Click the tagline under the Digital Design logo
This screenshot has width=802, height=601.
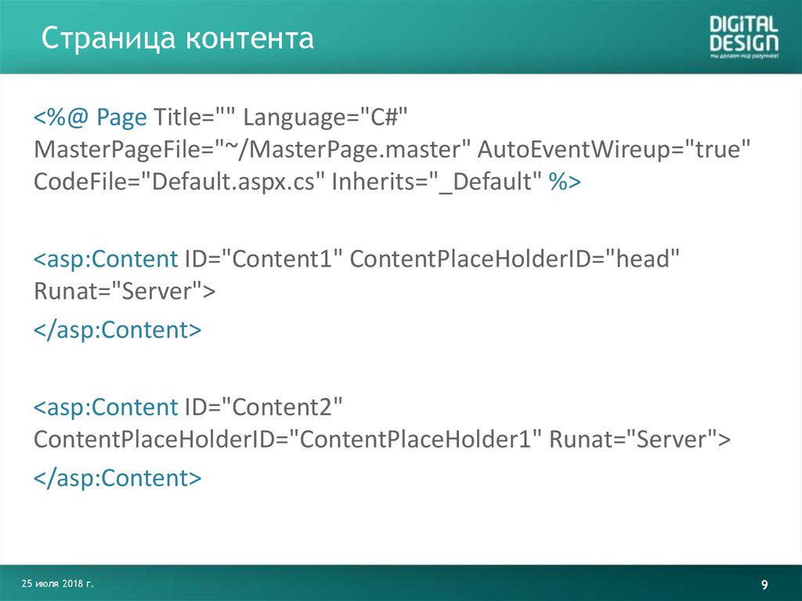(744, 57)
